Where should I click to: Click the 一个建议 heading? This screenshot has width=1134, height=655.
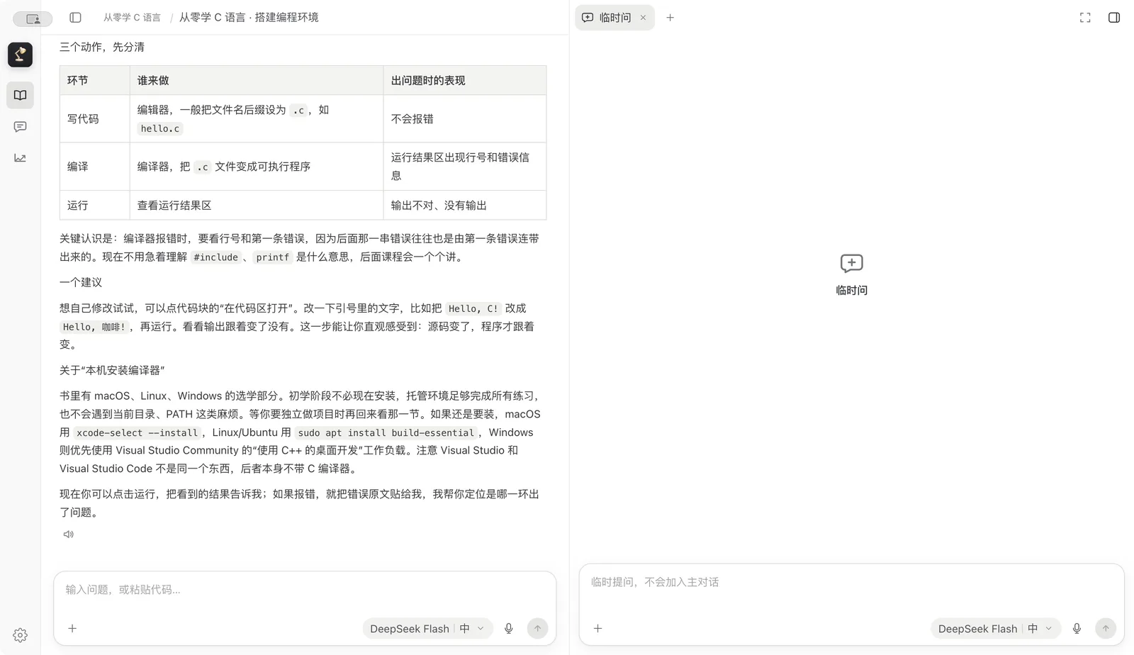coord(81,282)
